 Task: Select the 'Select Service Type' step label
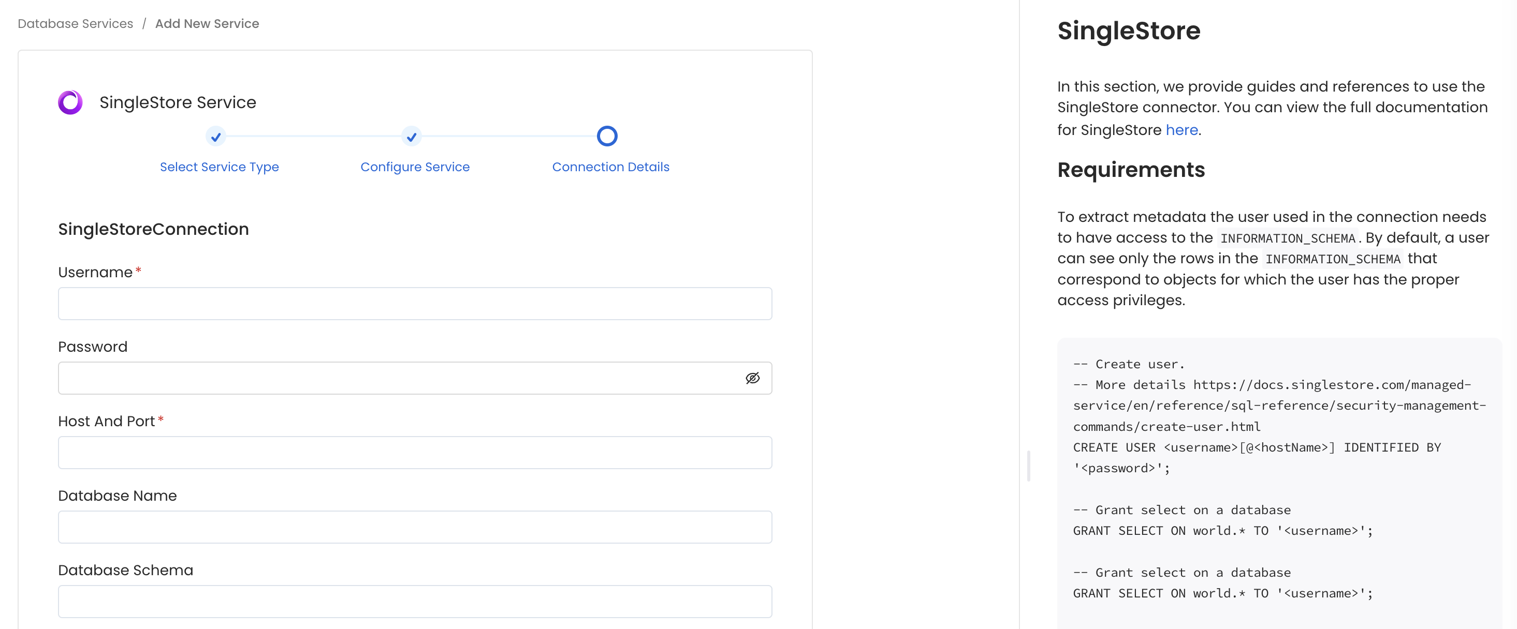point(219,167)
